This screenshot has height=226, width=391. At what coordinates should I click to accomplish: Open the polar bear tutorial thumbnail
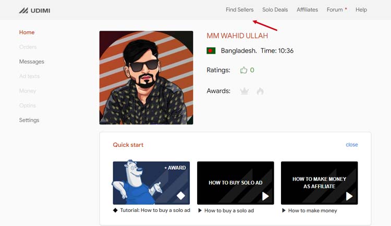(x=151, y=183)
